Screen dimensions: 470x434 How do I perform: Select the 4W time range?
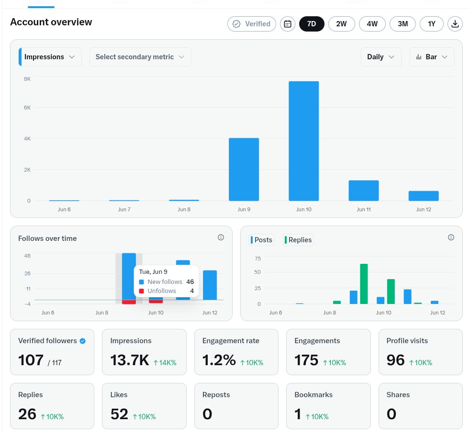tap(372, 24)
